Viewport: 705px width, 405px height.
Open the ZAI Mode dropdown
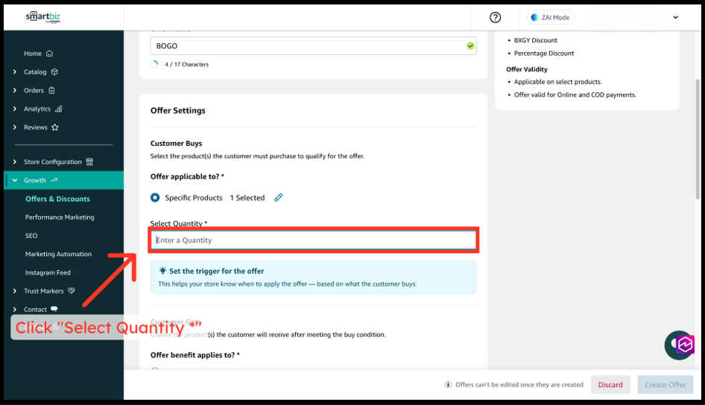tap(604, 18)
